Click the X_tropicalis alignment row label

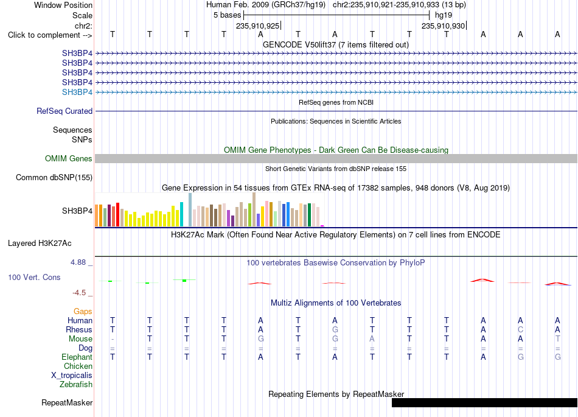[72, 376]
